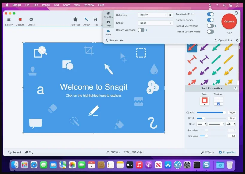Image resolution: width=245 pixels, height=174 pixels.
Task: Switch to All-in-One capture tab
Action: [108, 15]
